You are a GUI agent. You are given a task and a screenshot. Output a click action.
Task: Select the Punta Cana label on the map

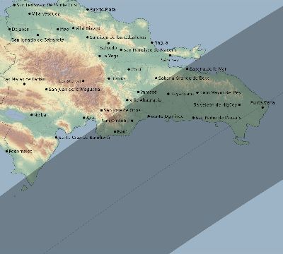click(262, 103)
